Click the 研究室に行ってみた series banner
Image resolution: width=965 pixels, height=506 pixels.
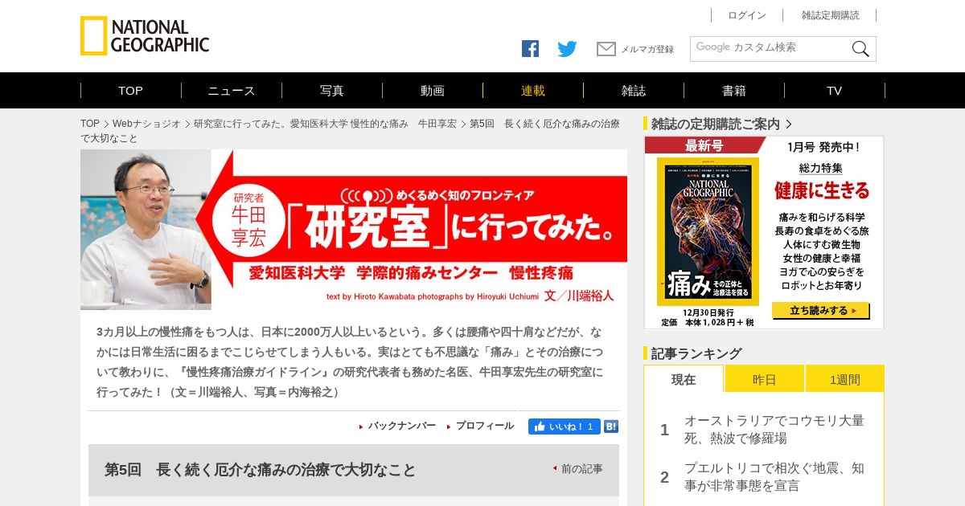click(x=354, y=230)
